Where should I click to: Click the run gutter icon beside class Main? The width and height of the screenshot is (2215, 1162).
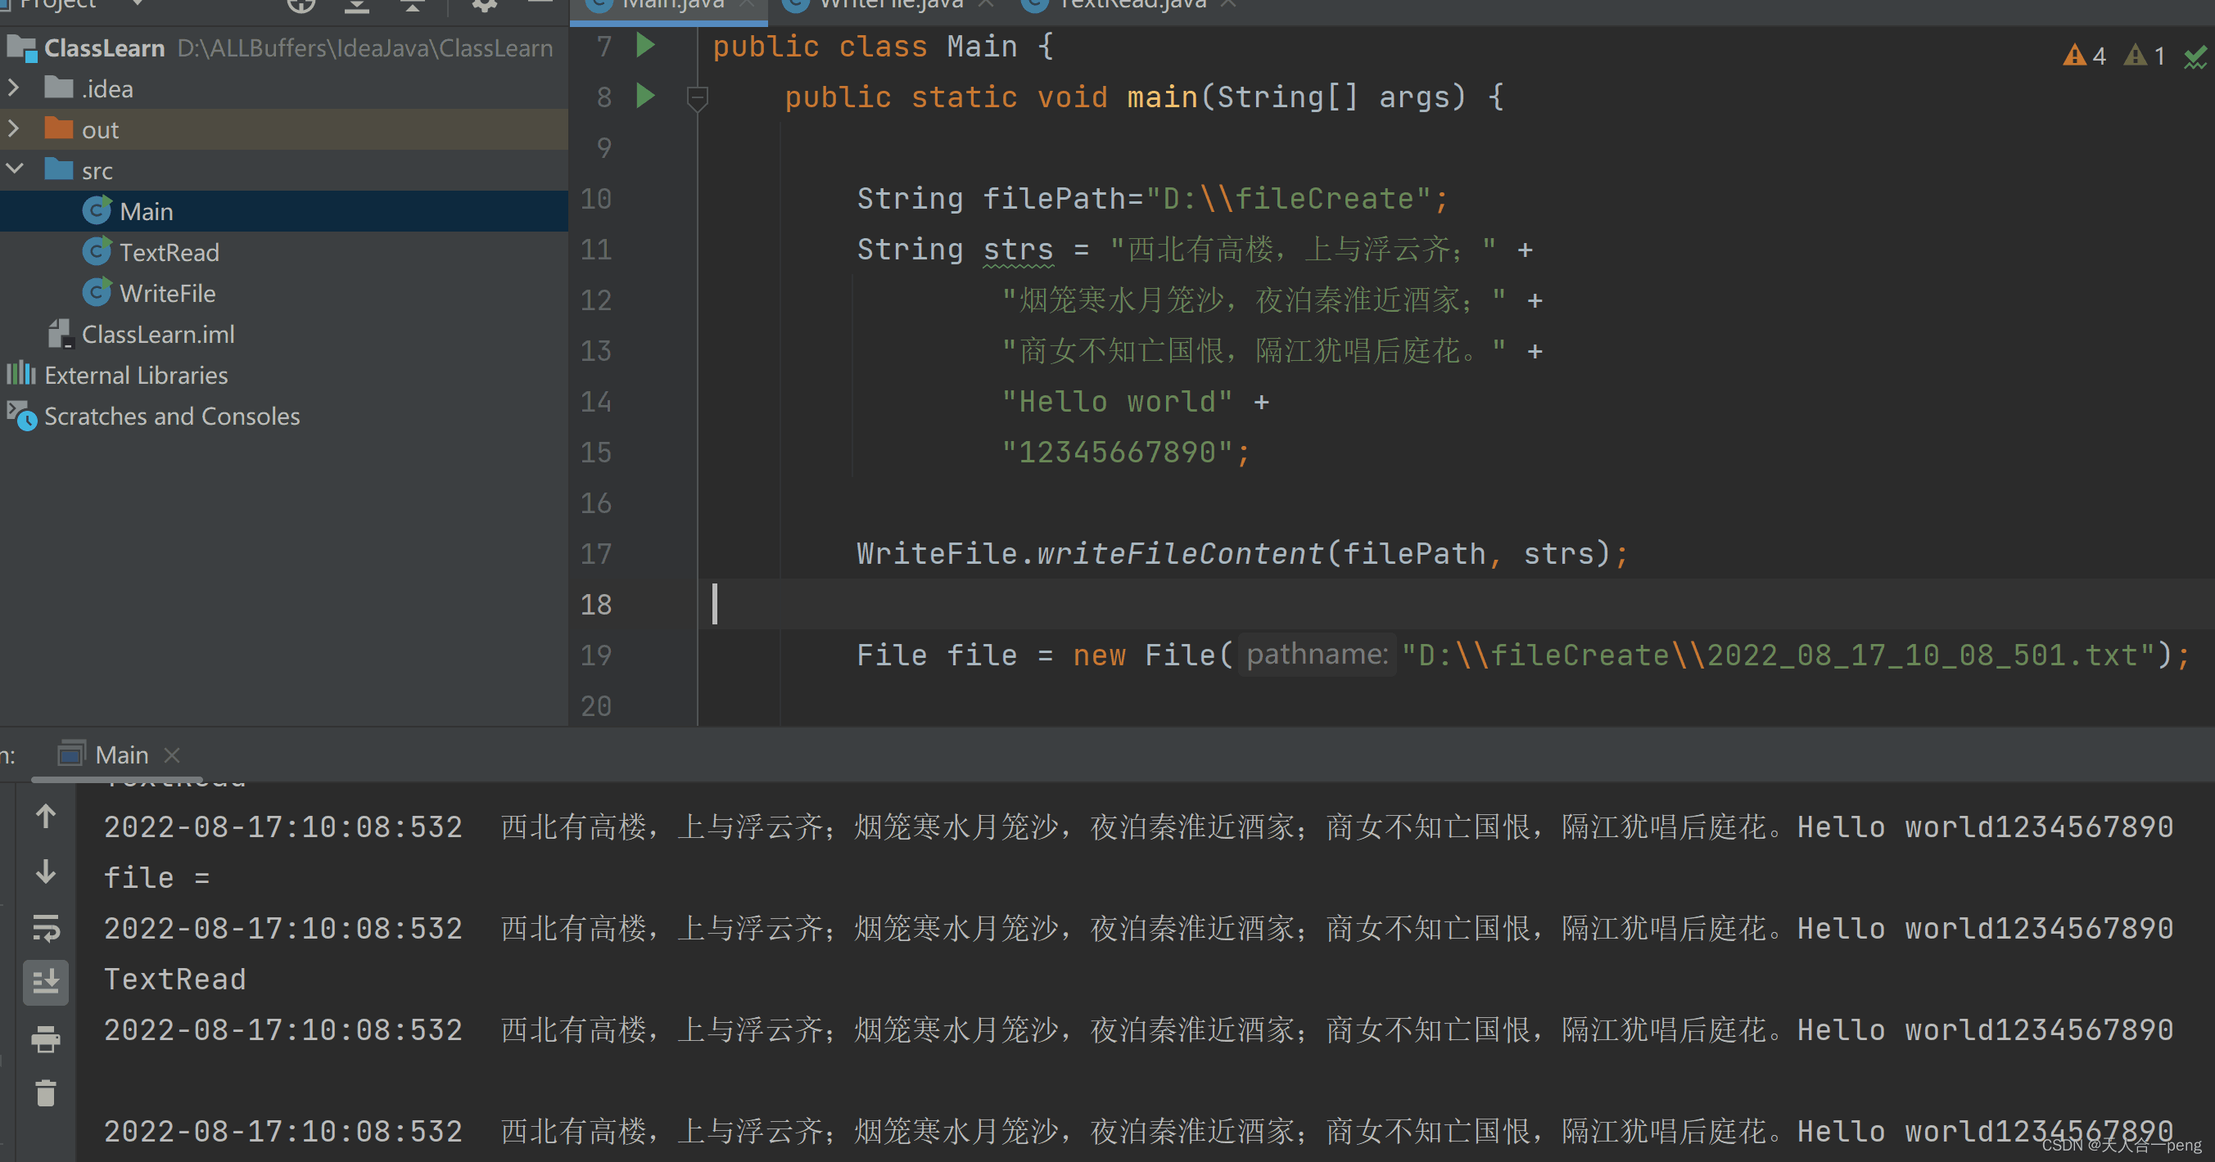click(645, 45)
